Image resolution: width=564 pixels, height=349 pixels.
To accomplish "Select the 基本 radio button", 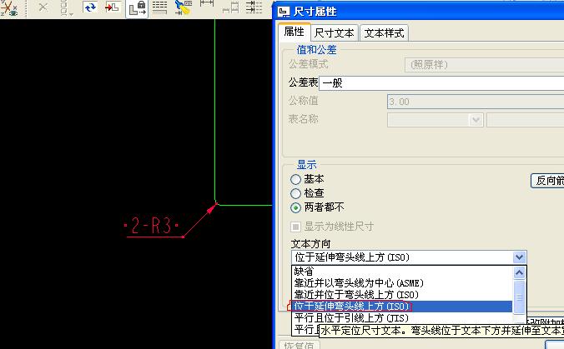I will click(295, 179).
